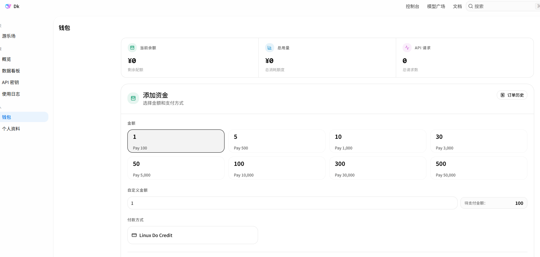Image resolution: width=540 pixels, height=257 pixels.
Task: Open 订单历史 order history
Action: [512, 95]
